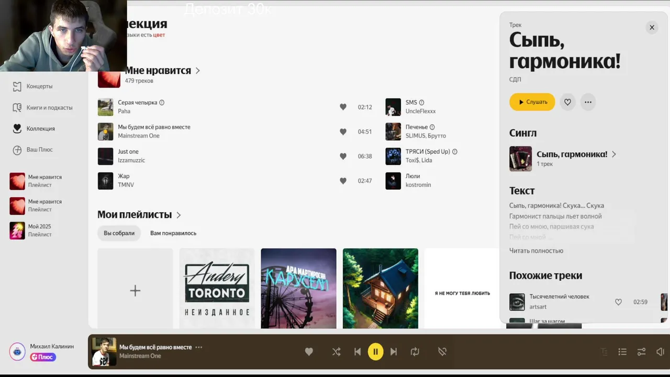Switch to the 'Вам понравилось' tab
670x377 pixels.
tap(173, 233)
